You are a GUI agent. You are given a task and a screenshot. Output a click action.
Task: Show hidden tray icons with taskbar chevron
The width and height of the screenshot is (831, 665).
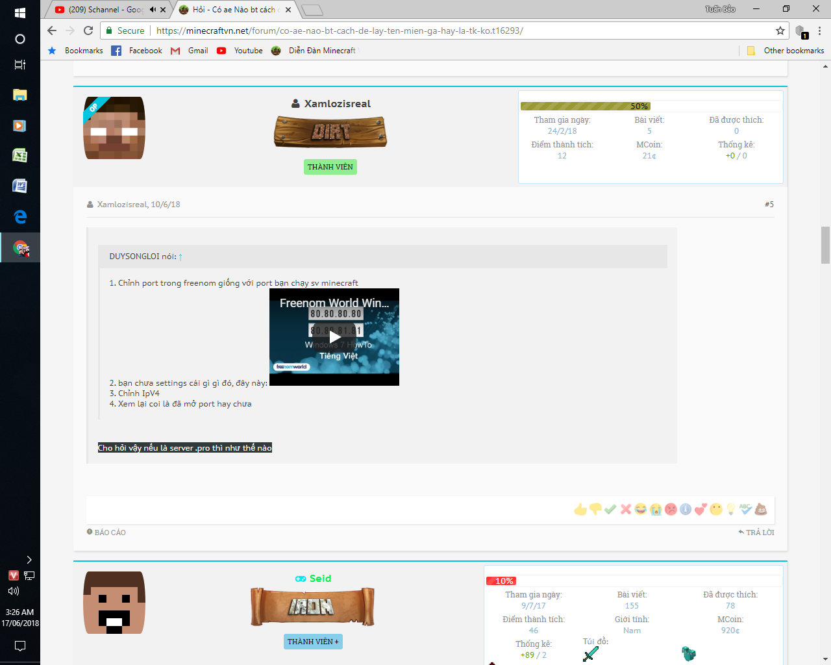click(29, 560)
